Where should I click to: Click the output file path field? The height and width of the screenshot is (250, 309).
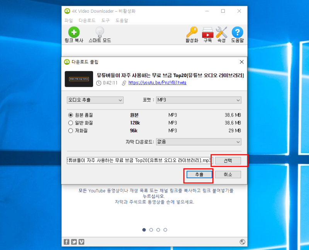140,160
